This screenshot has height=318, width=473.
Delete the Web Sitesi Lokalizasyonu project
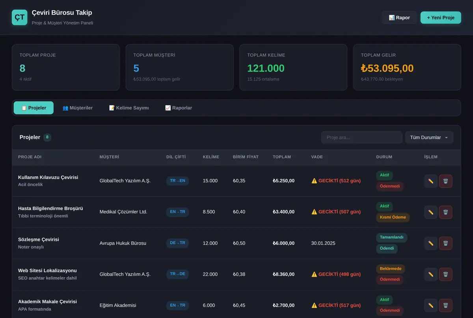click(x=445, y=274)
